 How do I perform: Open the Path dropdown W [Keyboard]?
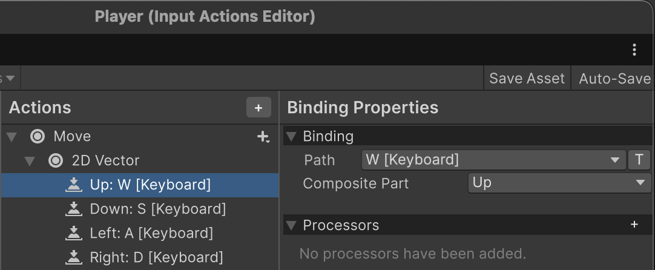[x=494, y=160]
